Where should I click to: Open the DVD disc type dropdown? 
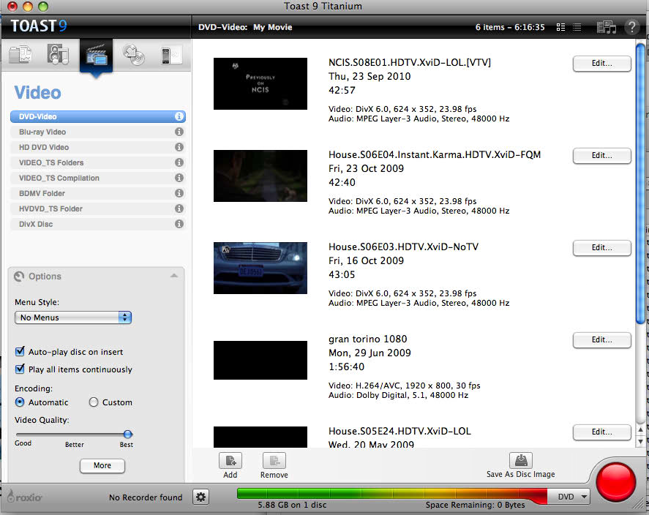[x=569, y=497]
